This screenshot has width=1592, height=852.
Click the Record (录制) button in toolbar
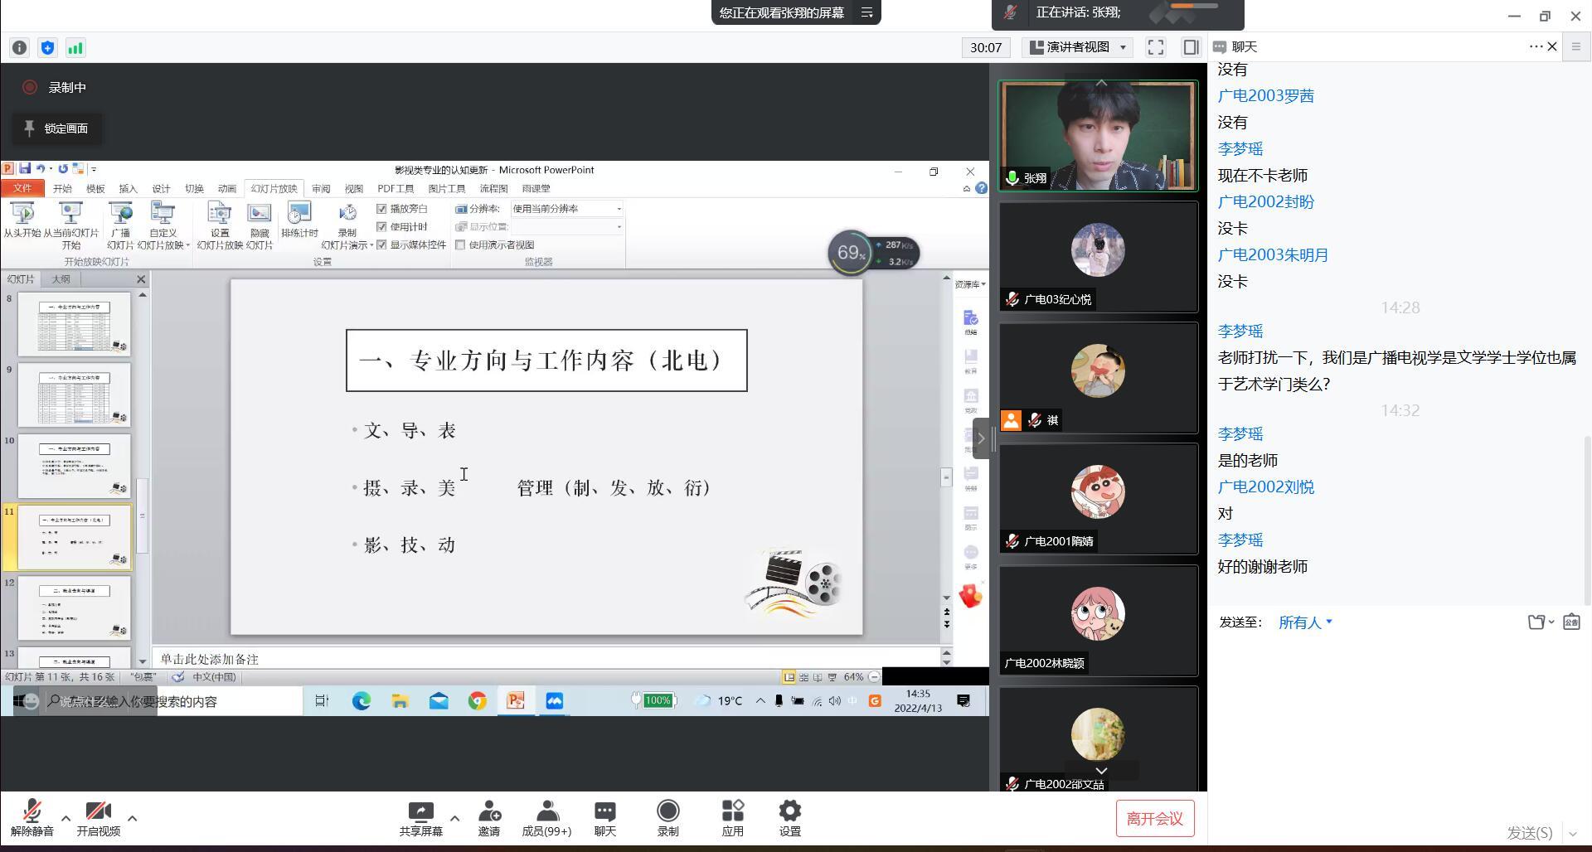click(667, 817)
